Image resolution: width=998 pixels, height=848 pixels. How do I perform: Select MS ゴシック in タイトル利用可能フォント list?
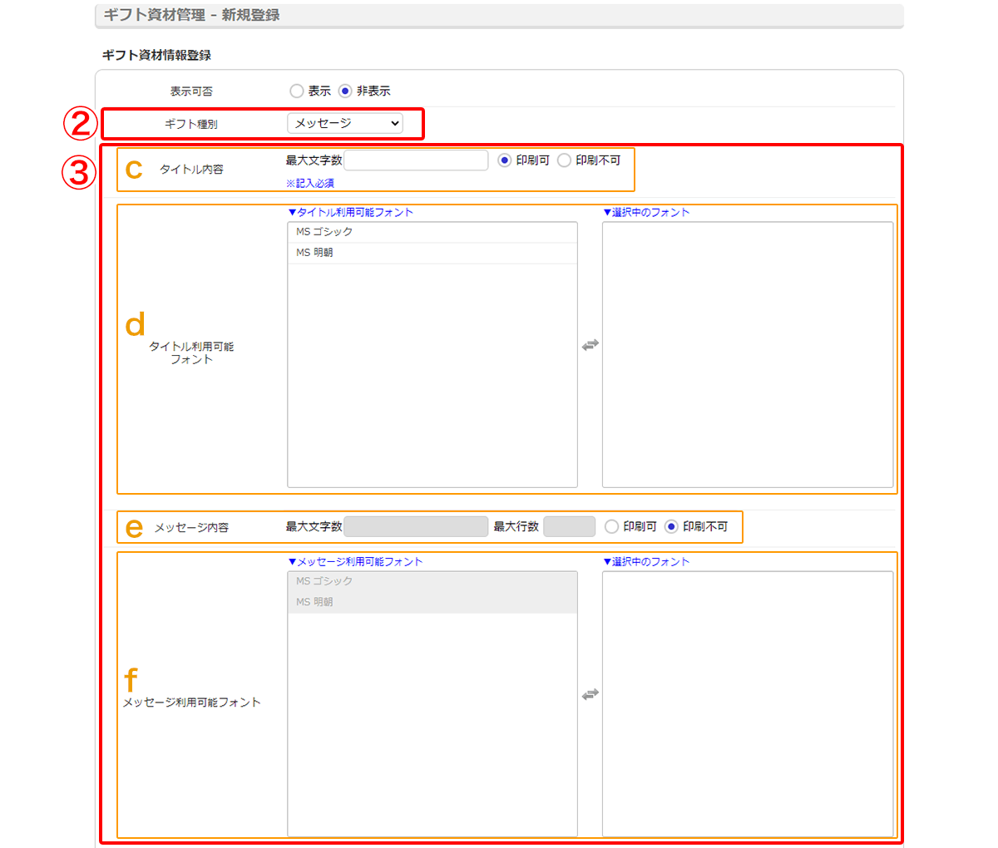click(432, 232)
